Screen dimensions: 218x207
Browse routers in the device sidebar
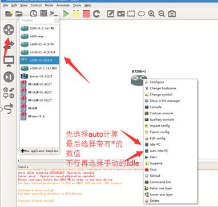pos(9,30)
